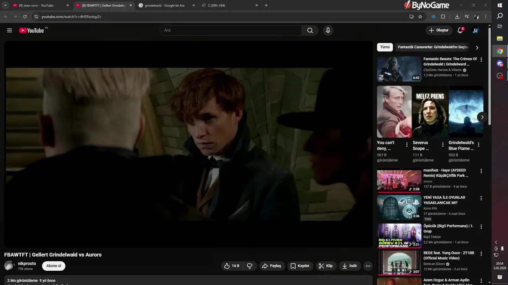
Task: Open options for Fantastic Beasts Crimes video
Action: point(481,60)
